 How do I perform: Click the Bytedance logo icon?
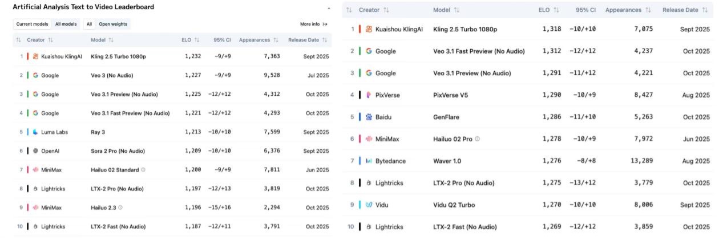coord(369,161)
